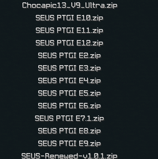Image resolution: width=158 pixels, height=159 pixels.
Task: Click the SEUS PTGI E3.zip entry
Action: (69, 68)
